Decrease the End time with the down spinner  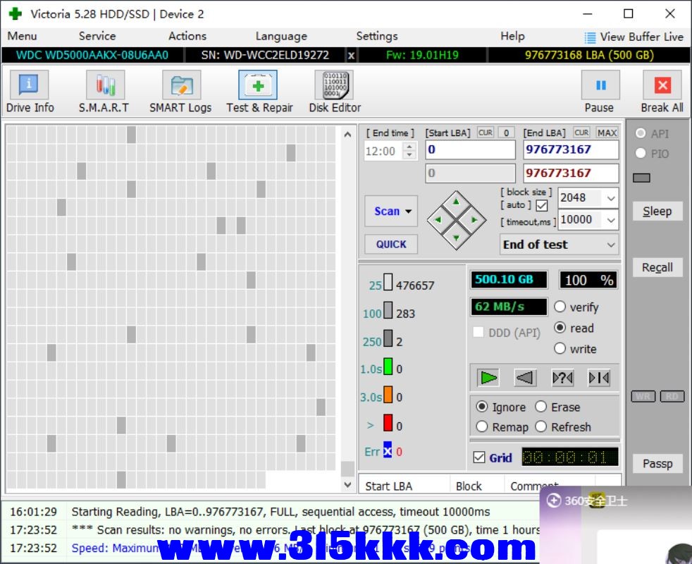tap(409, 155)
